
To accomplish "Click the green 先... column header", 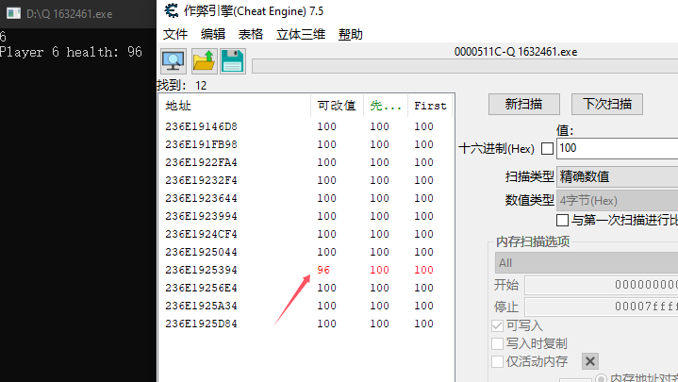I will tap(386, 106).
